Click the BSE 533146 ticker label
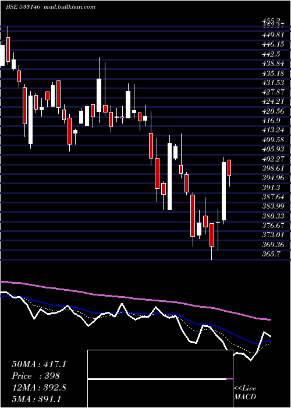 (23, 7)
